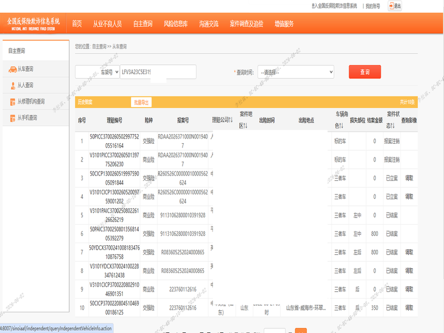Click 调取 in row 4
The height and width of the screenshot is (333, 444).
pyautogui.click(x=409, y=196)
